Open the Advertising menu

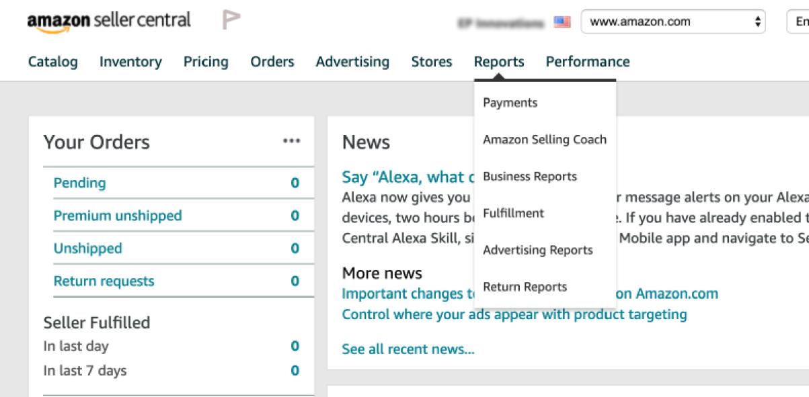352,62
